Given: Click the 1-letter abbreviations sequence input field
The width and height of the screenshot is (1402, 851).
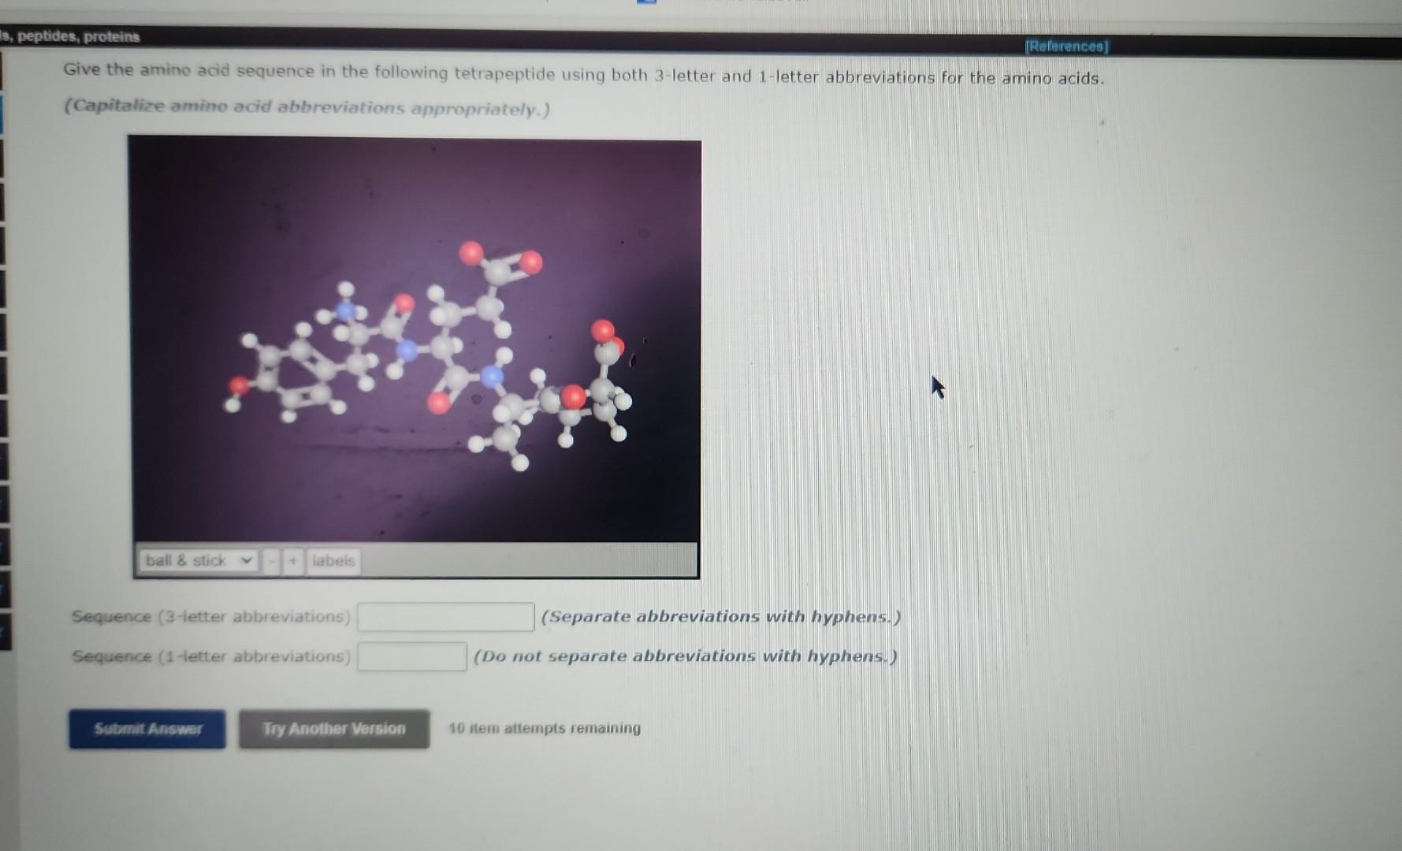Looking at the screenshot, I should click(x=412, y=656).
